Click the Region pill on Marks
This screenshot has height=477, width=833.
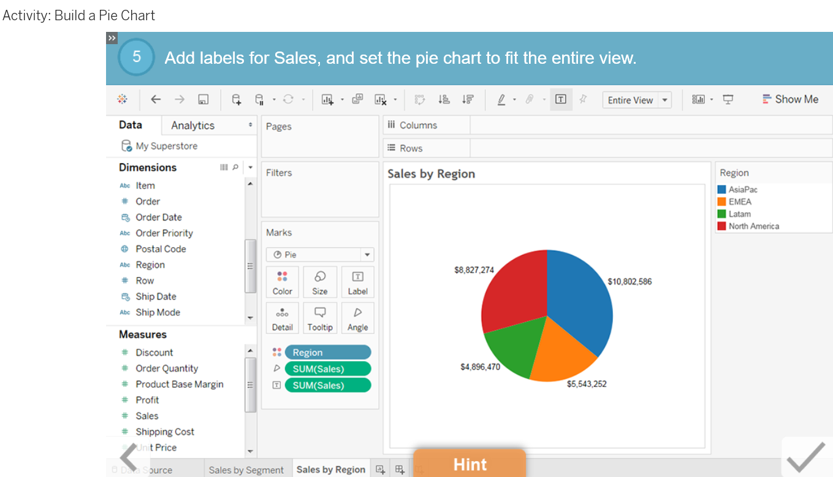(328, 353)
